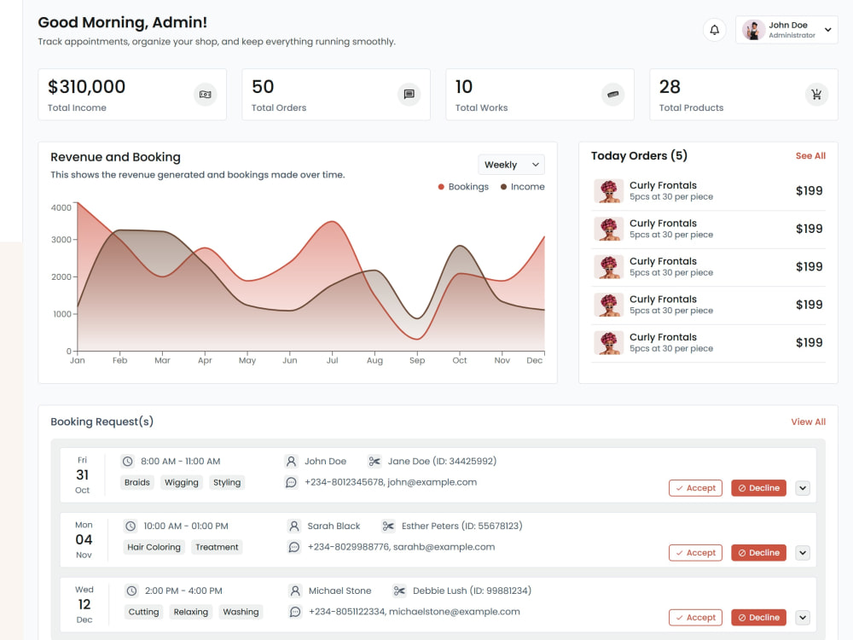This screenshot has width=853, height=640.
Task: Click chat icon beside sarahb@example.com
Action: click(293, 548)
